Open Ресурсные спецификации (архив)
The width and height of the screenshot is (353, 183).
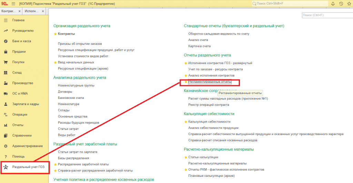click(83, 69)
